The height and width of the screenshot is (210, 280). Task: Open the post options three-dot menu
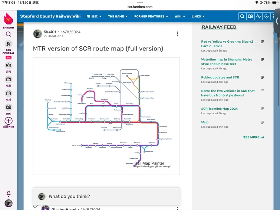(178, 34)
